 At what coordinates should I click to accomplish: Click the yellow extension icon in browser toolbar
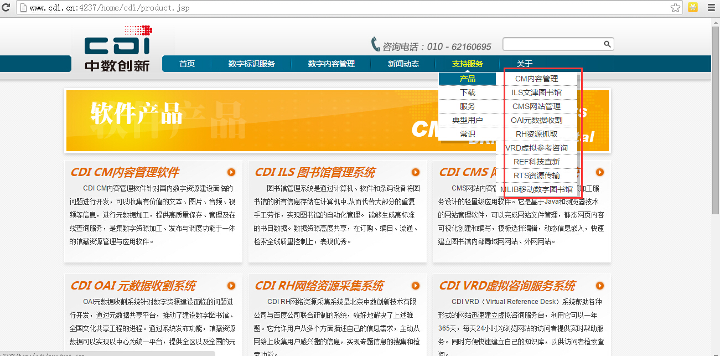[692, 8]
